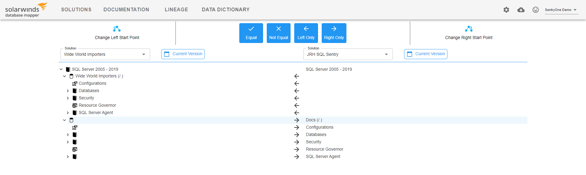
Task: Select the left Resource Governor tree item
Action: [97, 105]
